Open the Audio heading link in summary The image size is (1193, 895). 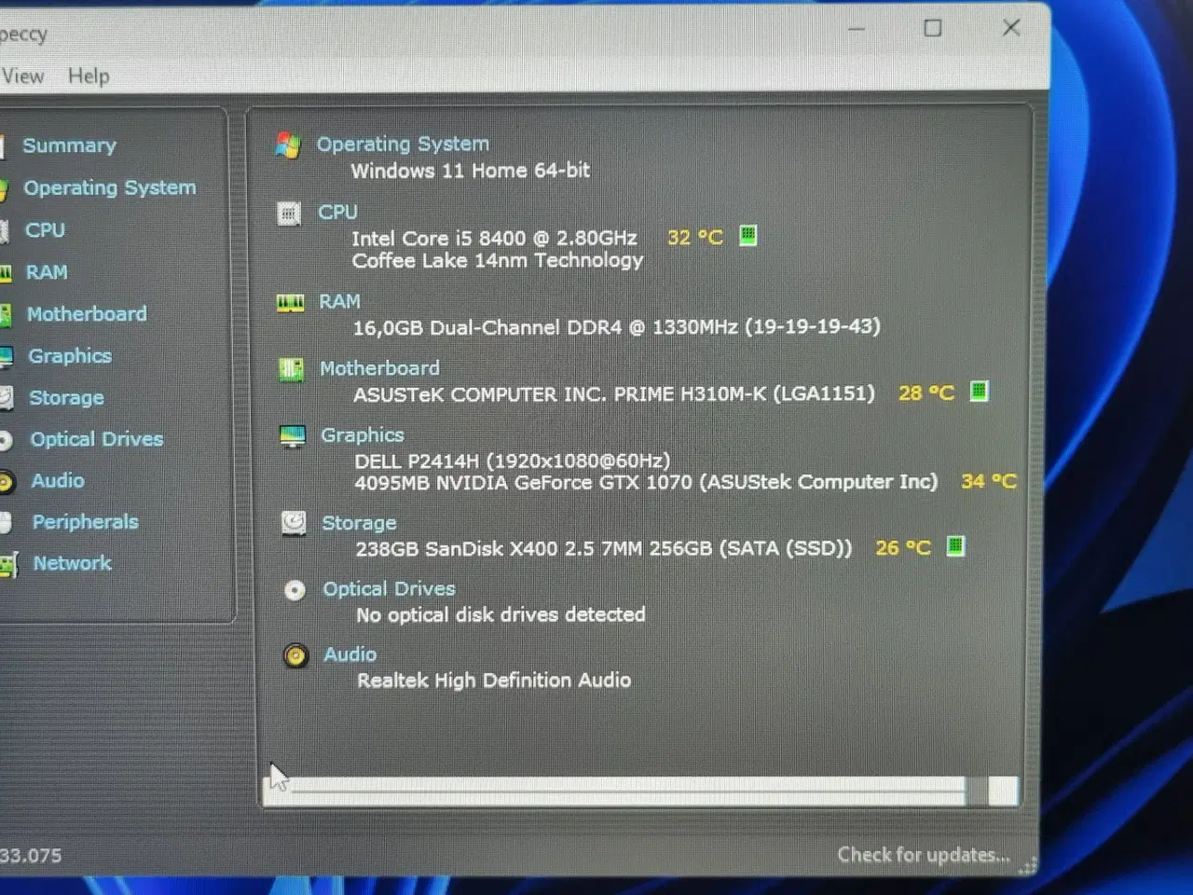click(x=350, y=654)
